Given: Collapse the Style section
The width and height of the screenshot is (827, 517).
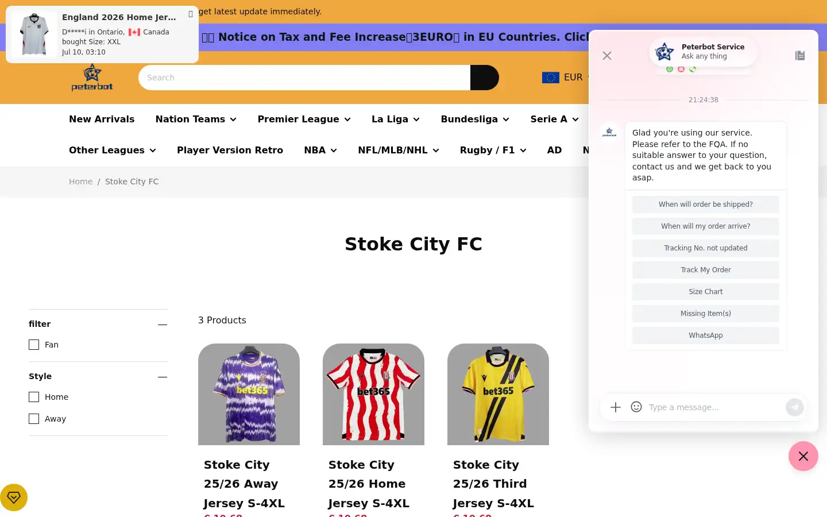Looking at the screenshot, I should [x=163, y=377].
